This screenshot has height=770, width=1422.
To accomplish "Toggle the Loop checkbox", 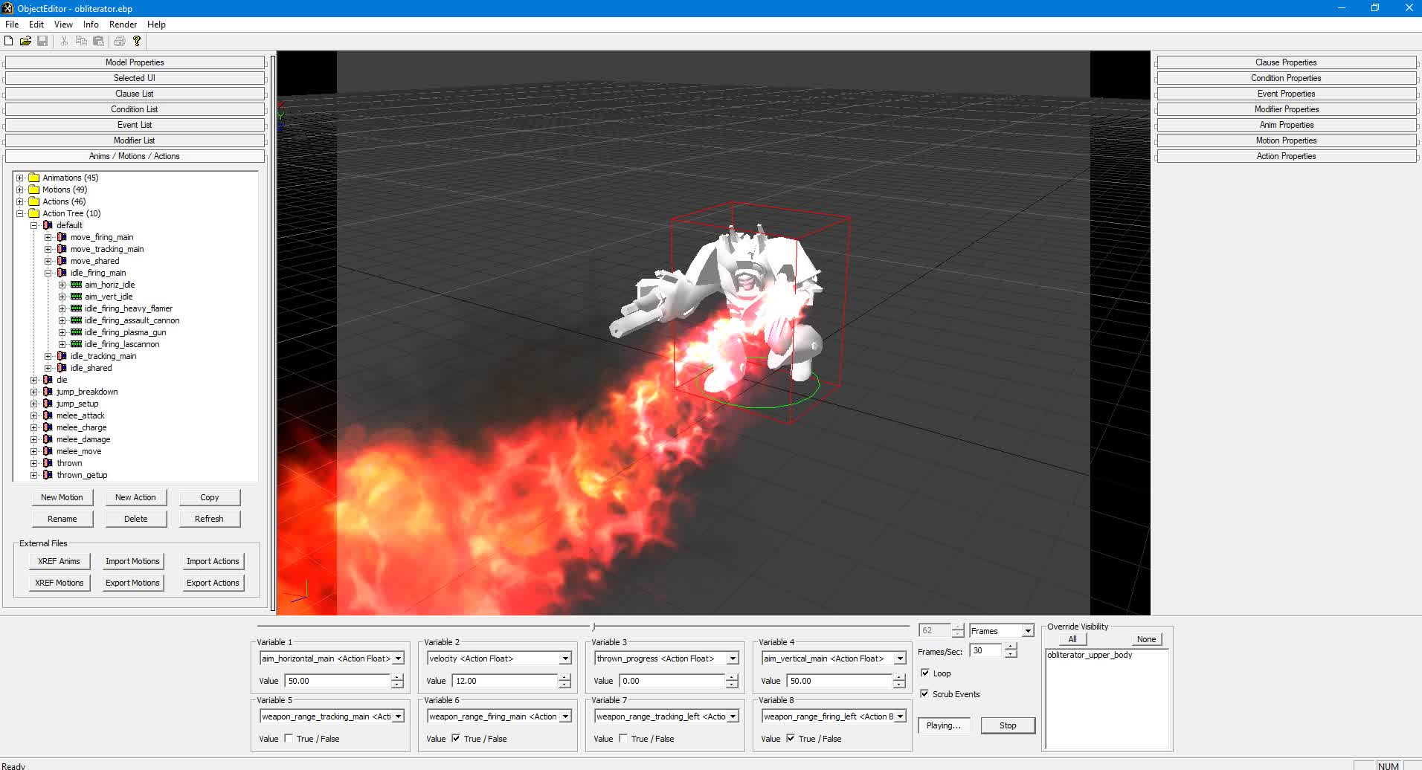I will pyautogui.click(x=924, y=673).
